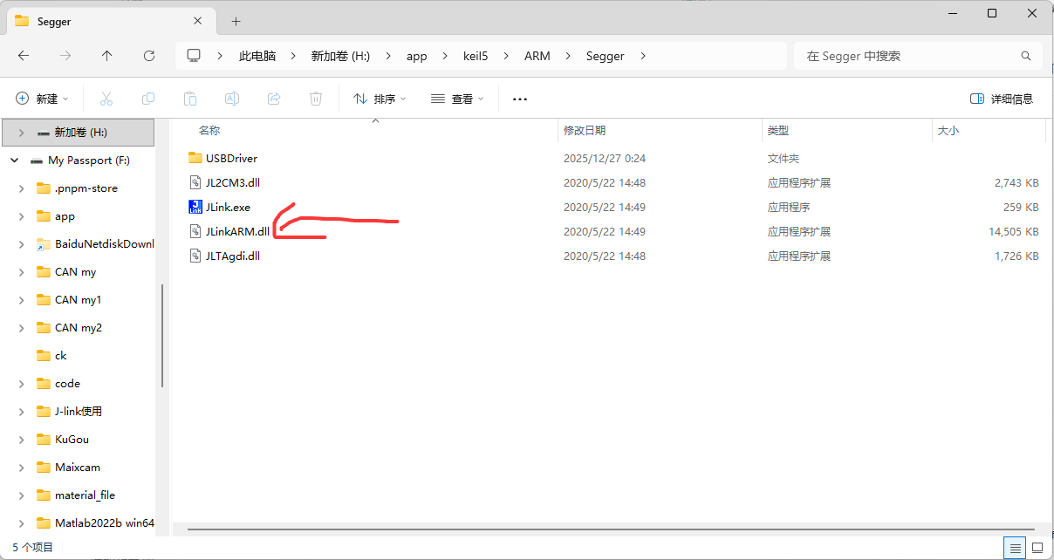Click the Paste clipboard icon
The width and height of the screenshot is (1054, 560).
pos(190,99)
